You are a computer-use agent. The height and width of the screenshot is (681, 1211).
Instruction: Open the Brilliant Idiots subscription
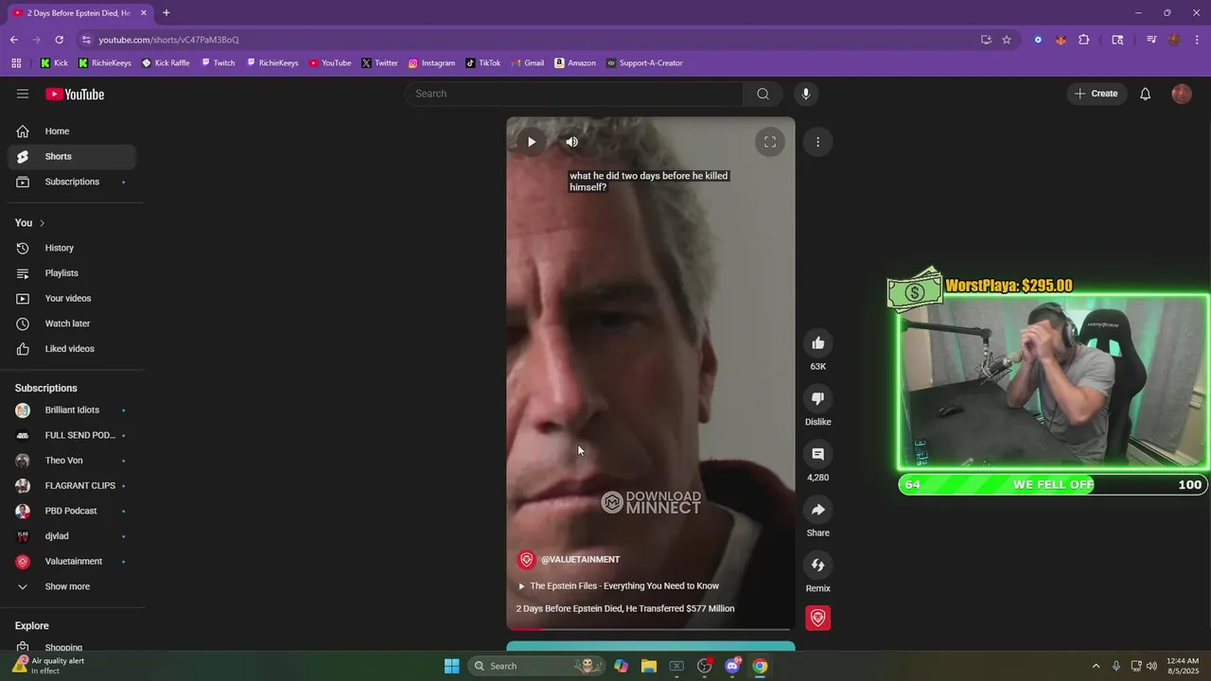(x=72, y=410)
